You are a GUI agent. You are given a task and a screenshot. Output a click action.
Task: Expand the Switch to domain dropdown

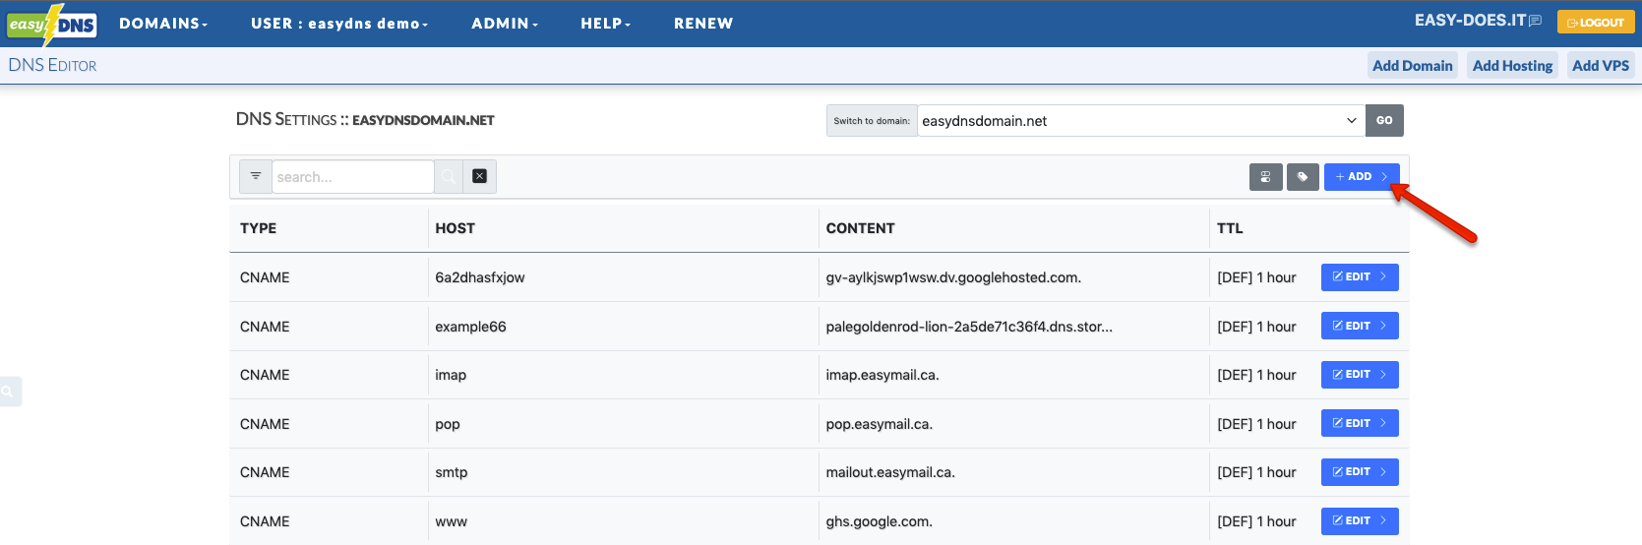coord(1140,121)
